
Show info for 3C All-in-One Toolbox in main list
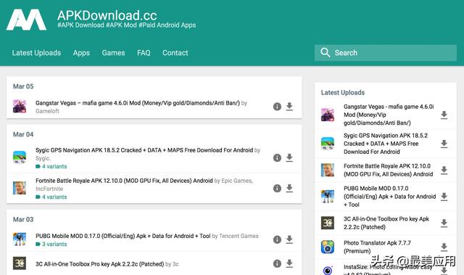click(x=277, y=263)
